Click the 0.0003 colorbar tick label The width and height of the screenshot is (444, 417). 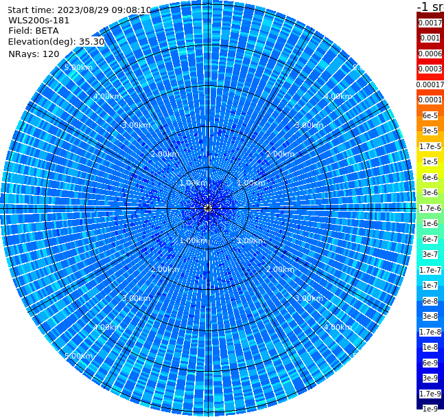pyautogui.click(x=430, y=69)
